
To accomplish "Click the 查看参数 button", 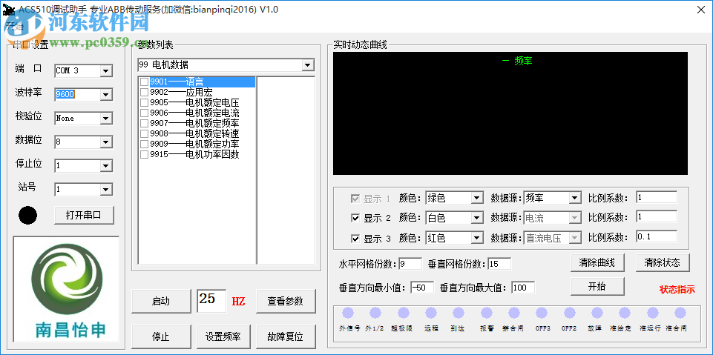I will [286, 301].
